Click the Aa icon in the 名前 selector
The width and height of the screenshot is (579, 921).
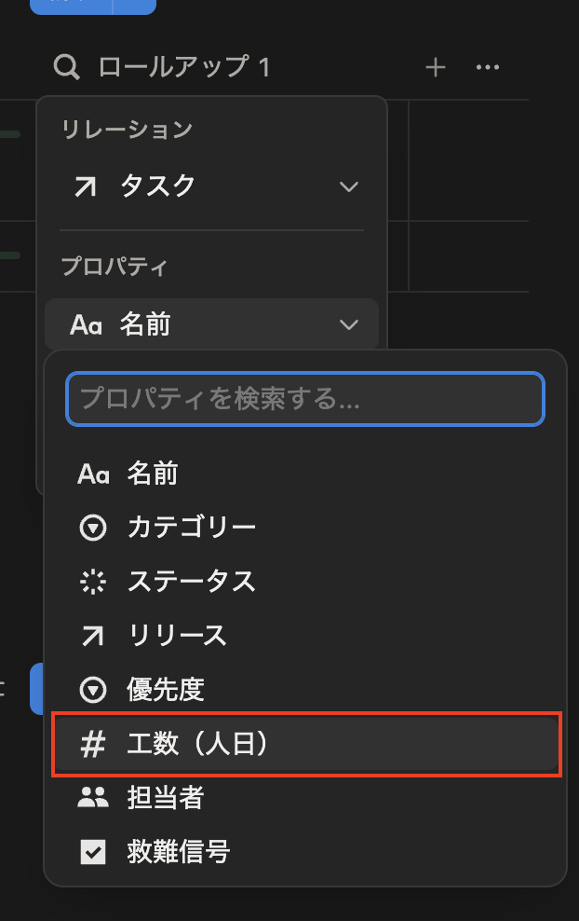click(x=86, y=324)
